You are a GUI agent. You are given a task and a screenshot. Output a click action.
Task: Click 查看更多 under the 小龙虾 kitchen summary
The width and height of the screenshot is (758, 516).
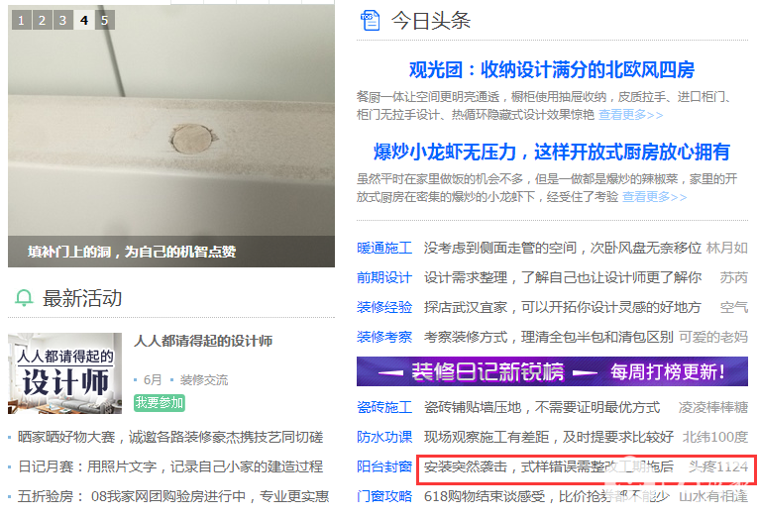click(654, 197)
